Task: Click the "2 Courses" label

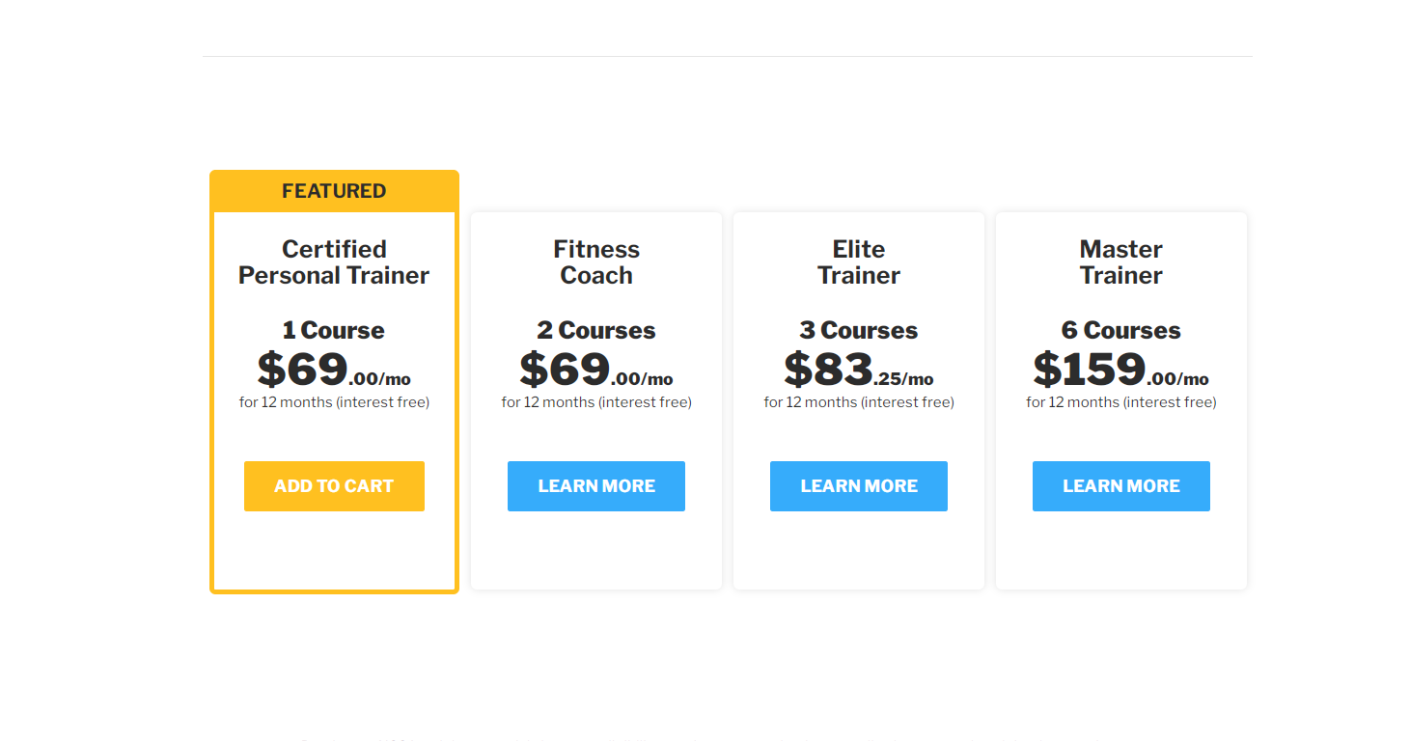Action: coord(596,331)
